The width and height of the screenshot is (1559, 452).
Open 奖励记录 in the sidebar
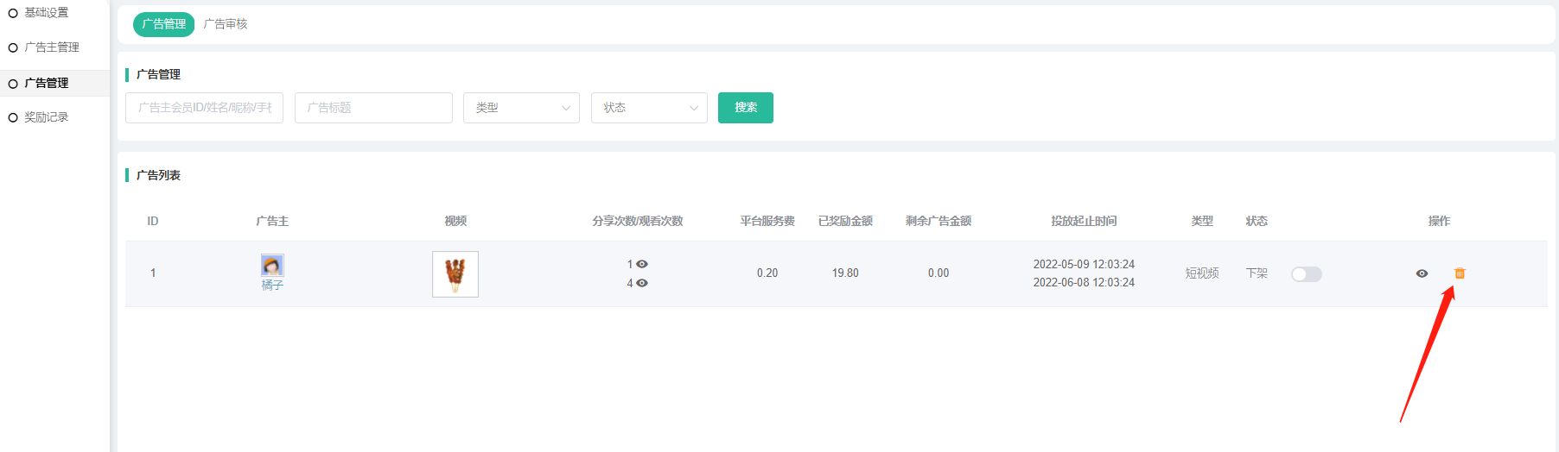click(46, 117)
